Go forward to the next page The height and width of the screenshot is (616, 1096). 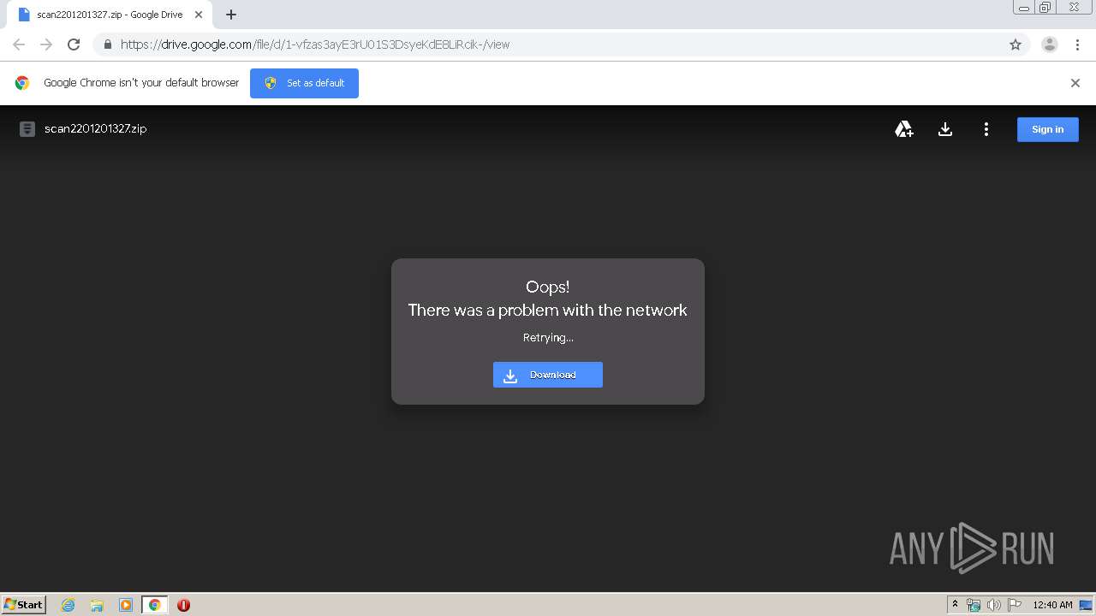click(46, 44)
